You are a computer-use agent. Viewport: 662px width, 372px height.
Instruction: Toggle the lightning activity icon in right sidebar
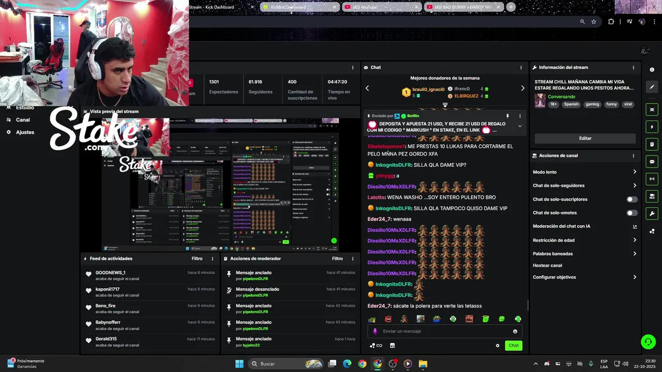point(652,127)
